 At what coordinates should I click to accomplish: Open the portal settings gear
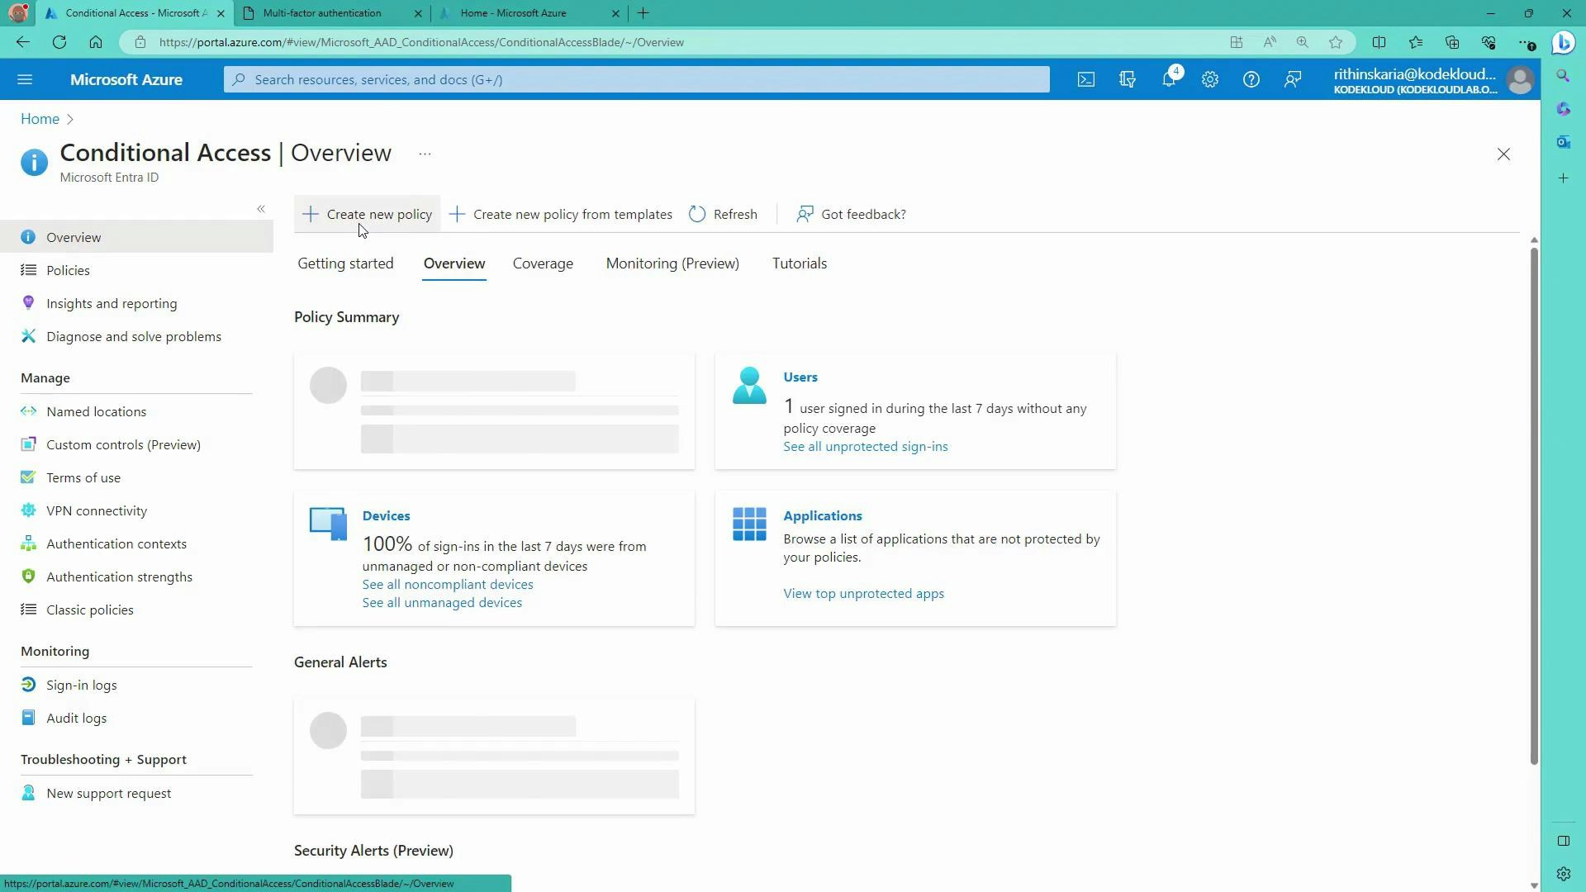pyautogui.click(x=1209, y=79)
